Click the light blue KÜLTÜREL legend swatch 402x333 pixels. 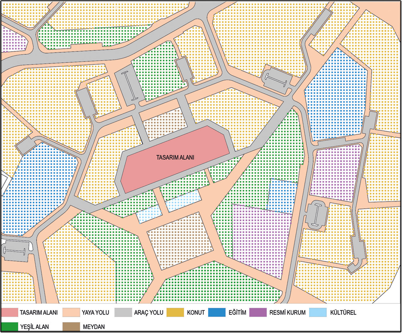click(318, 312)
